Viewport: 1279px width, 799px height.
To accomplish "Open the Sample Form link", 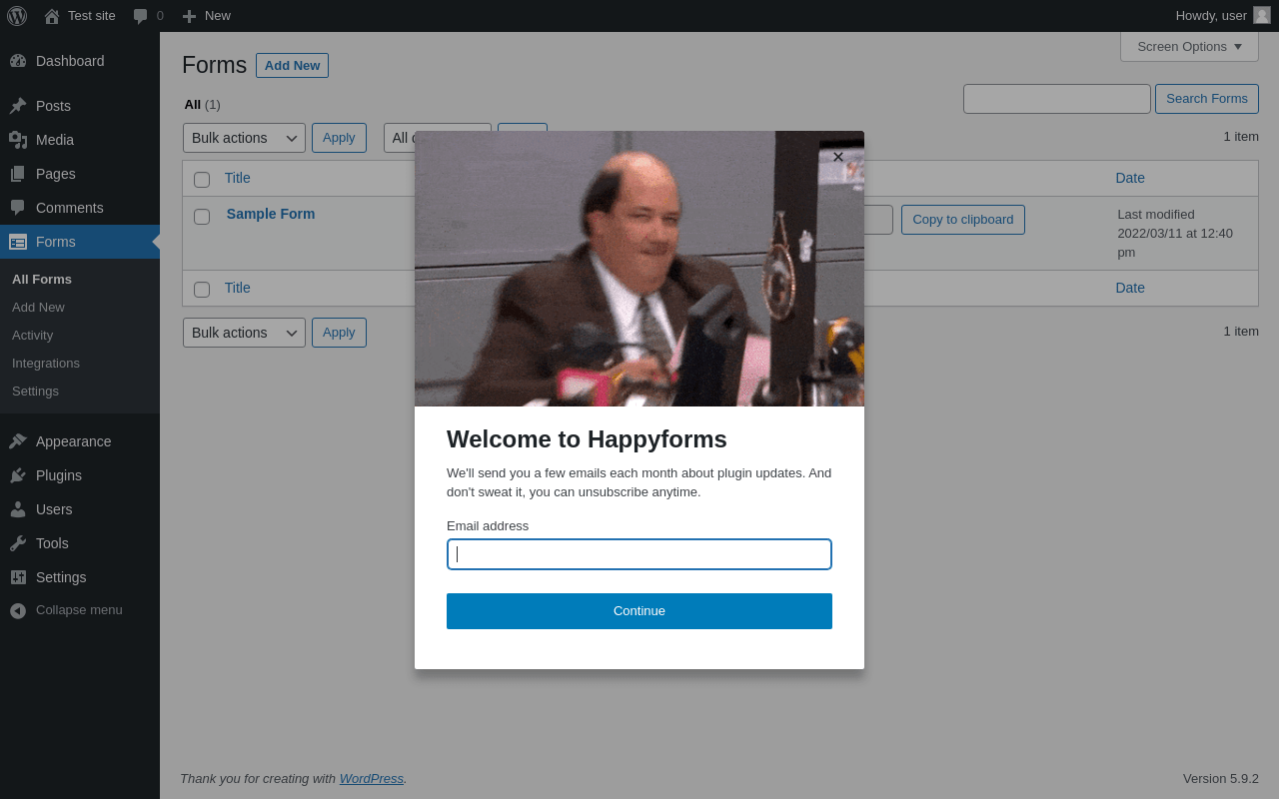I will [271, 214].
